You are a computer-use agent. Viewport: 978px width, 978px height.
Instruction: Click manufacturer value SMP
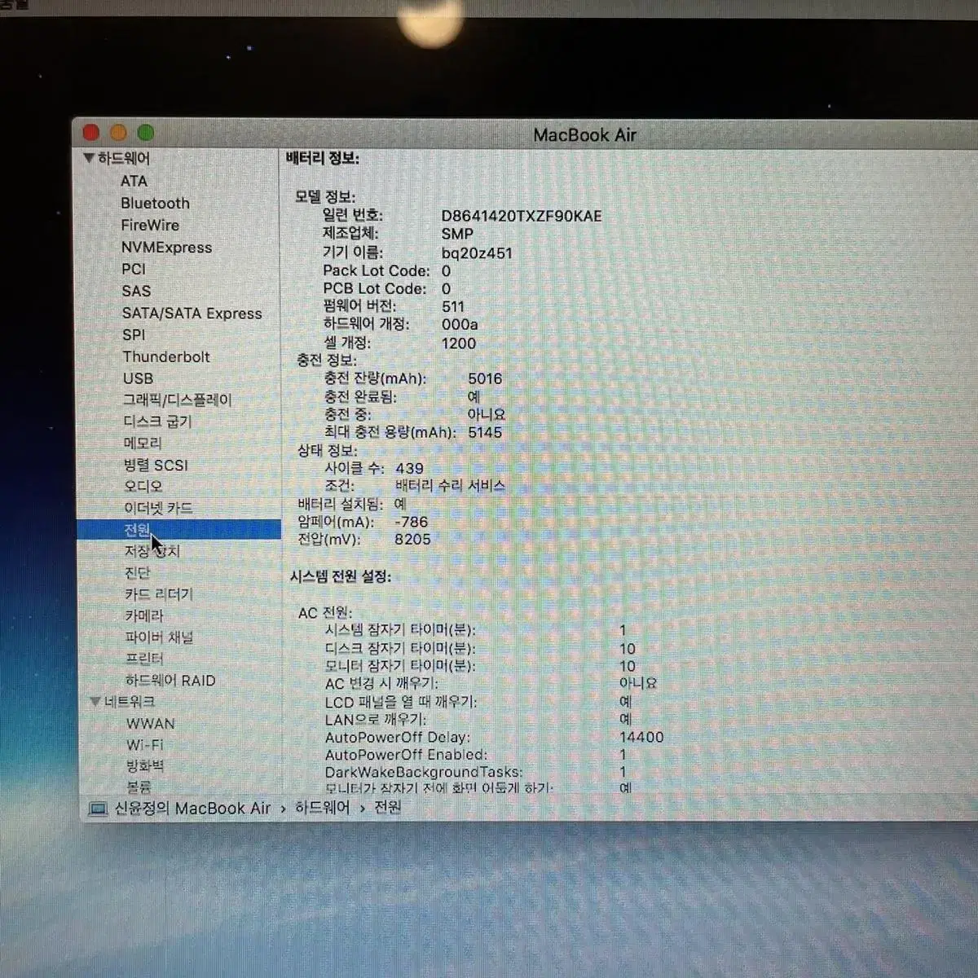(x=457, y=234)
